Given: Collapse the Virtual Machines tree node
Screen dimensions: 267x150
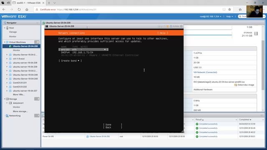Looking at the screenshot, I should pyautogui.click(x=5, y=42).
